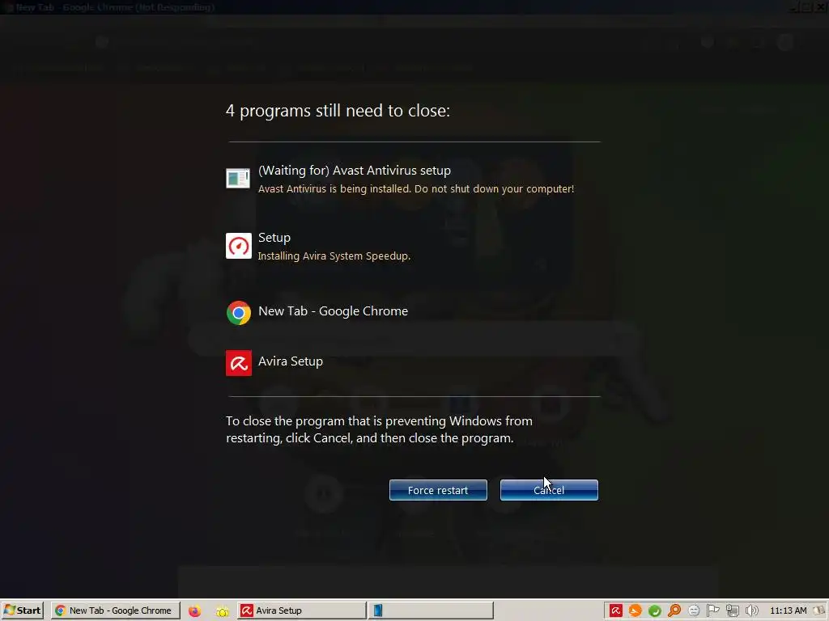Select the Avast Antivirus setup icon
829x621 pixels.
click(238, 179)
